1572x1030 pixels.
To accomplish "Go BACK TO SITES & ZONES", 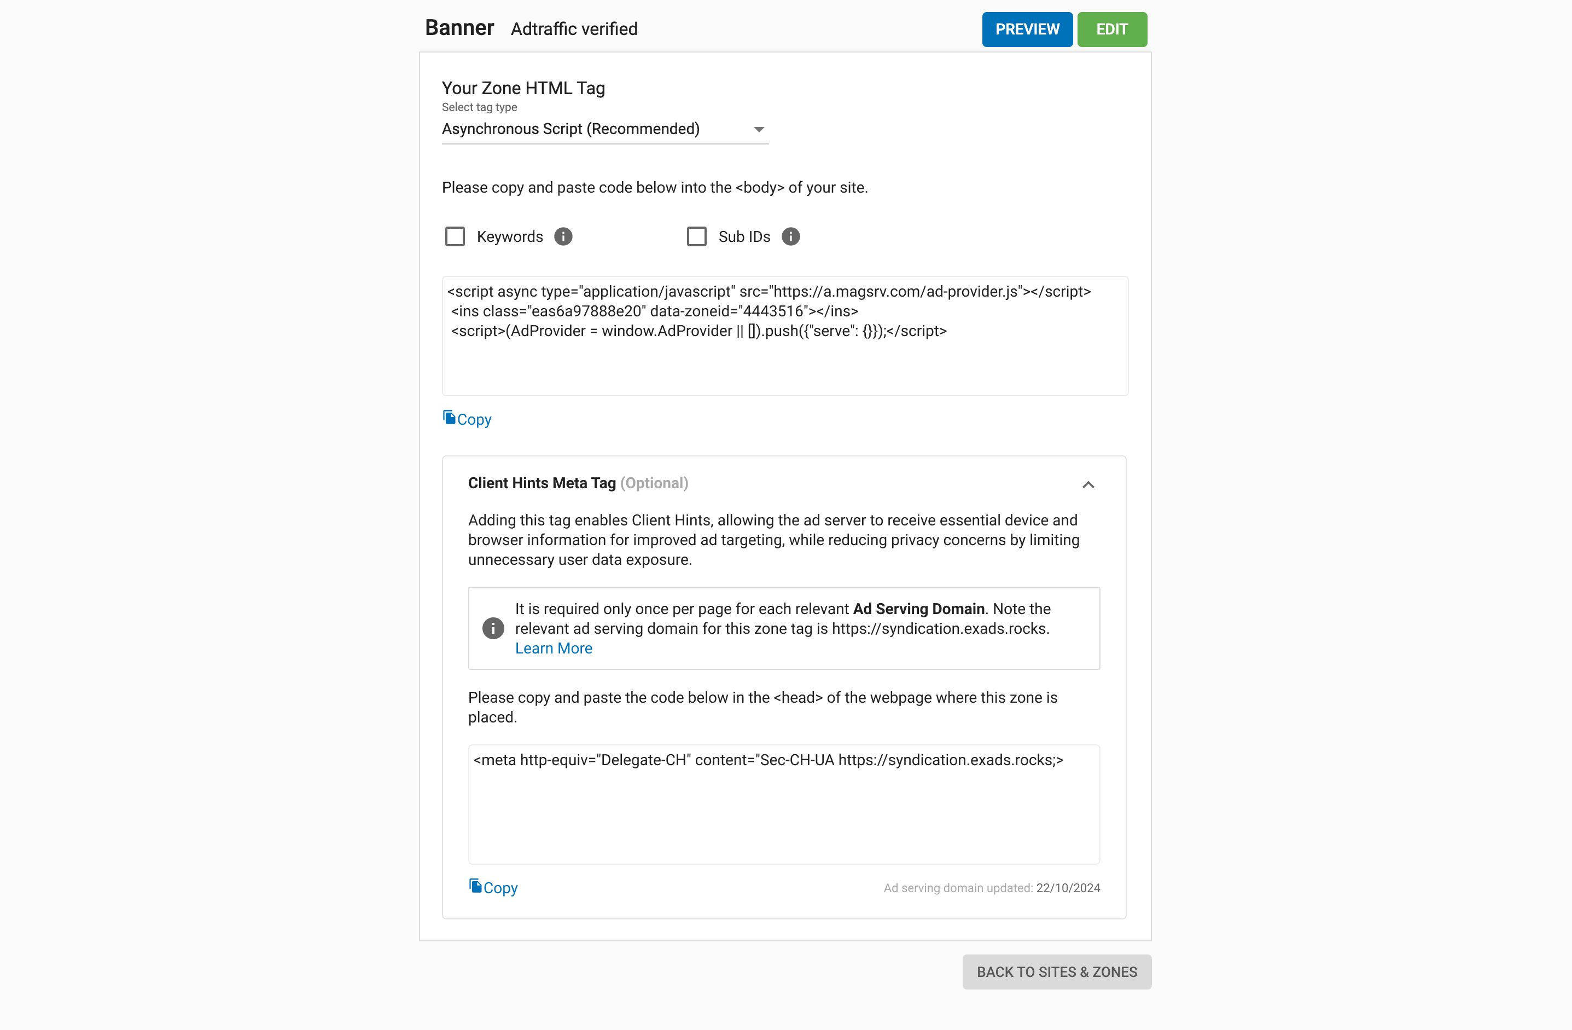I will (x=1056, y=972).
